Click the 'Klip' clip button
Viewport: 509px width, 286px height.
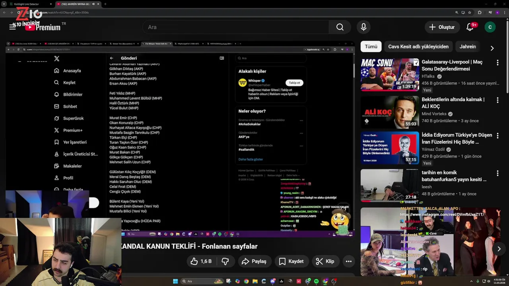(325, 261)
